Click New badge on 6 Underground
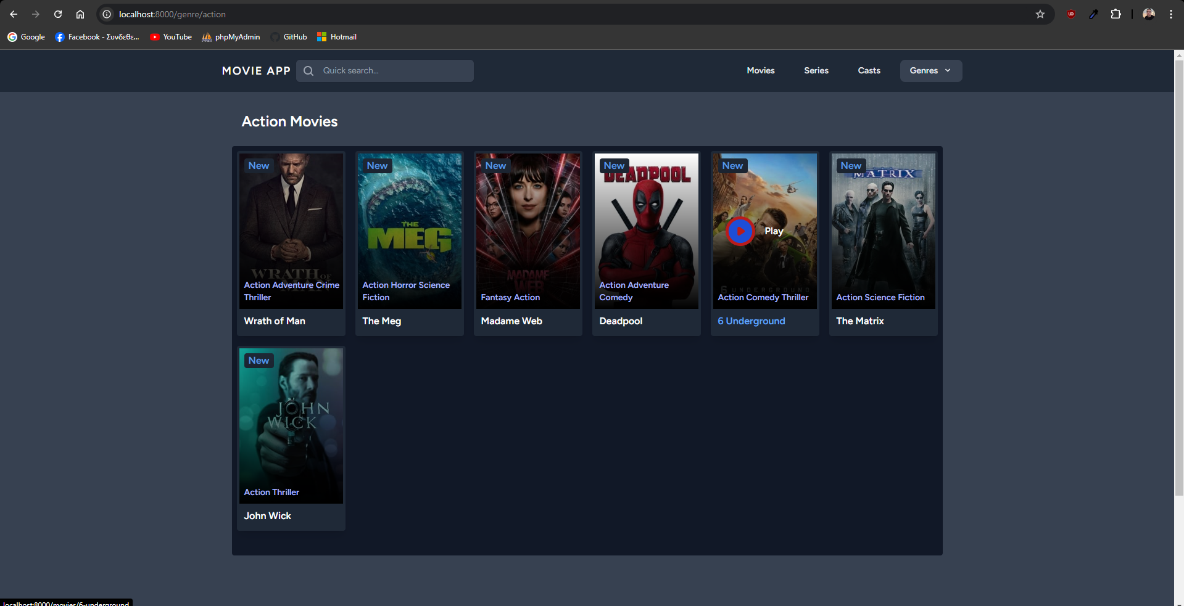 (x=732, y=166)
